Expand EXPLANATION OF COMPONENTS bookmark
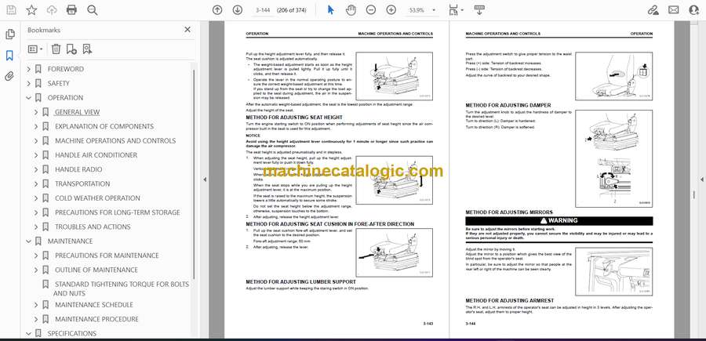 36,126
